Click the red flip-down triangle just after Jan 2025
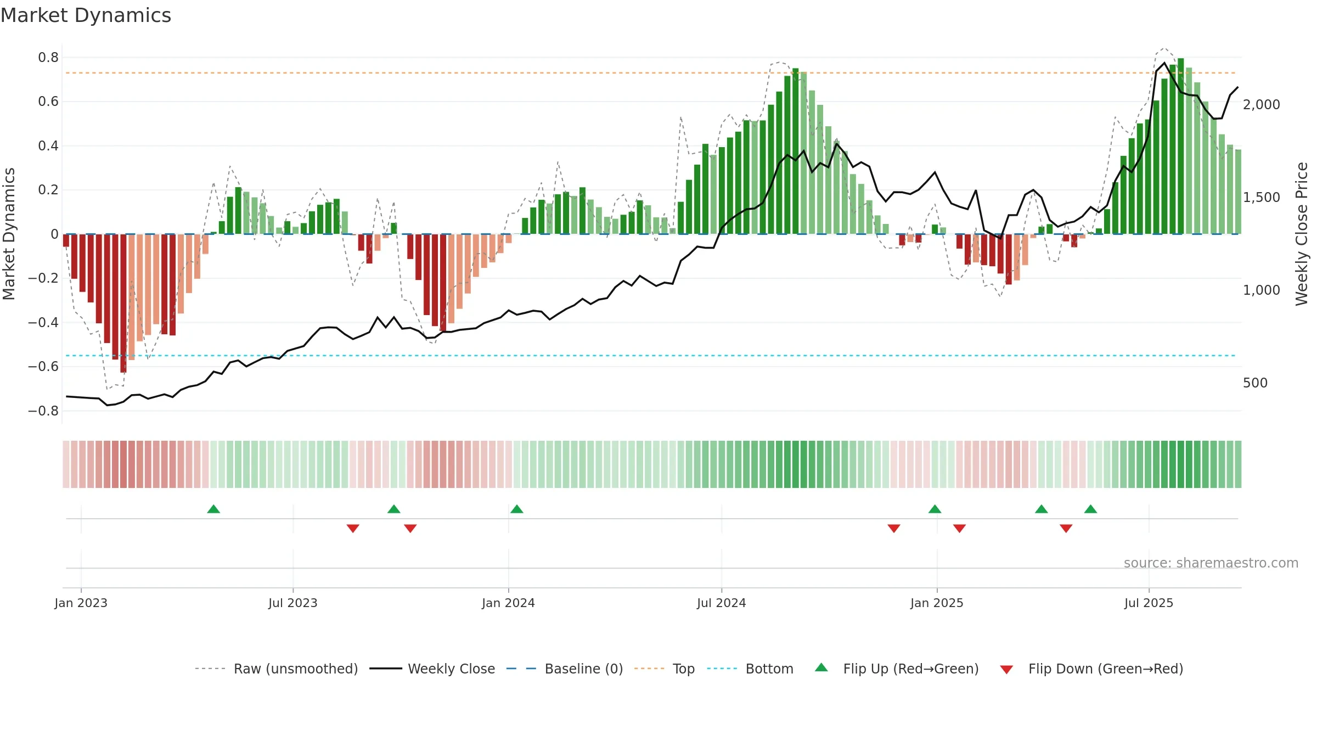This screenshot has width=1317, height=741. (960, 528)
